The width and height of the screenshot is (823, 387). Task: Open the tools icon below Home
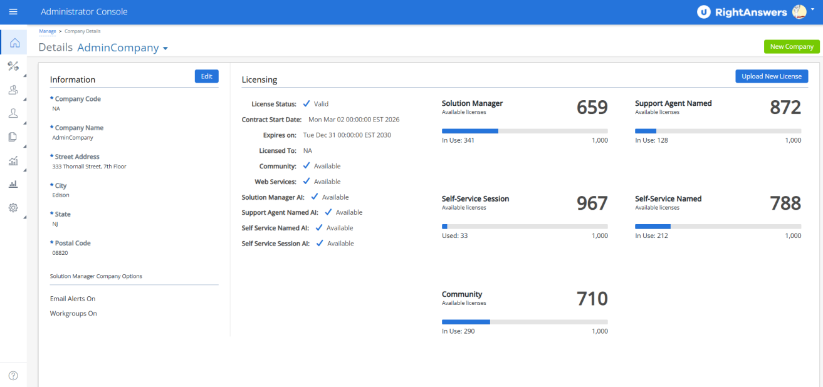13,66
